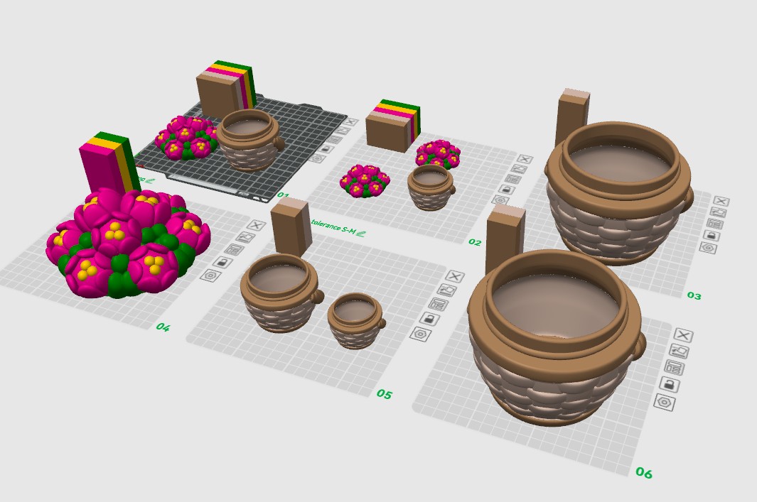Auto-orient objects on plate 04

245,237
